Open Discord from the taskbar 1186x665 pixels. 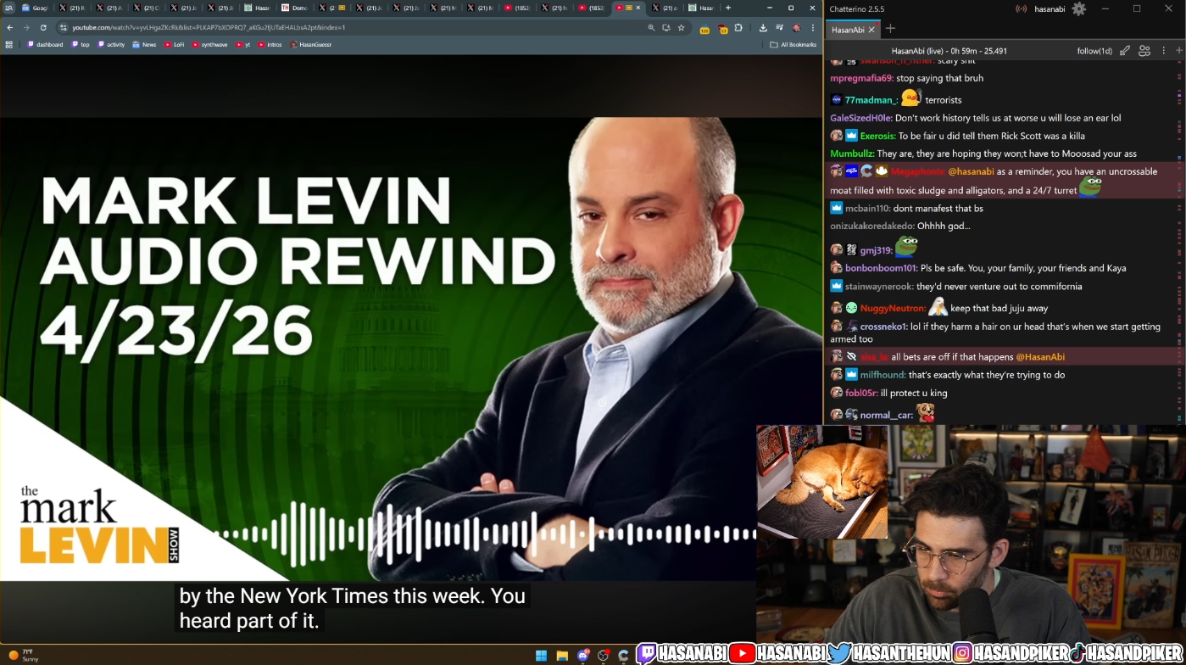582,656
